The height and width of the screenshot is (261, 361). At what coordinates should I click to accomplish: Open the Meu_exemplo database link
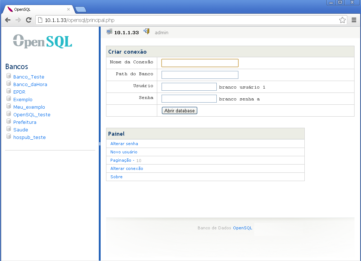click(29, 107)
